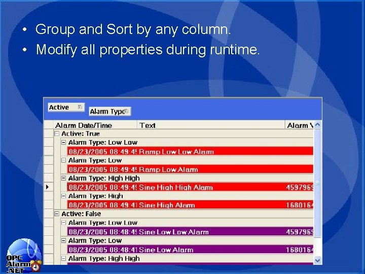Image resolution: width=365 pixels, height=274 pixels.
Task: Select the Ramp Low Alarm row
Action: click(190, 169)
